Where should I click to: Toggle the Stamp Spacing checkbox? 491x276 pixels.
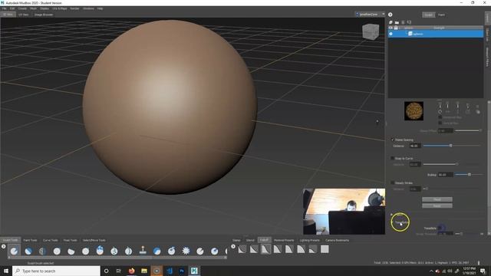(x=392, y=140)
